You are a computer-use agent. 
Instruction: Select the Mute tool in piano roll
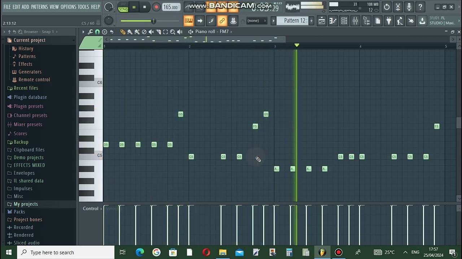click(x=151, y=32)
